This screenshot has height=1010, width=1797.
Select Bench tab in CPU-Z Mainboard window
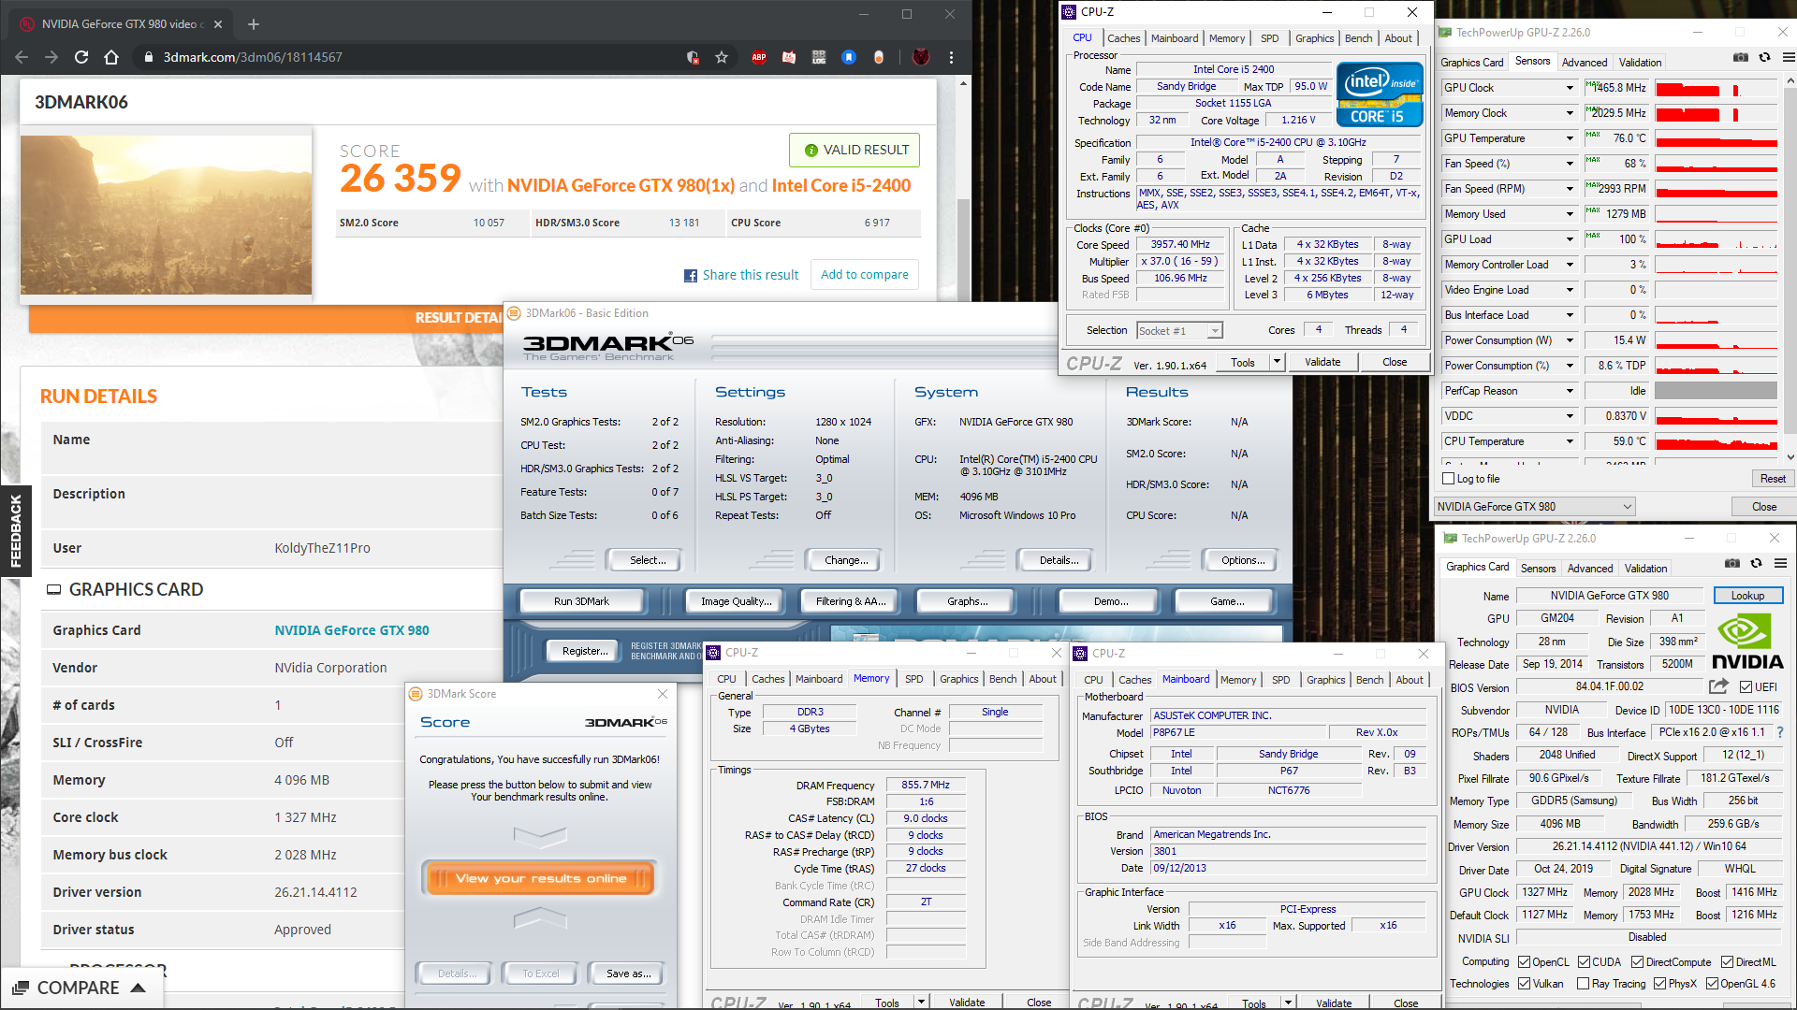coord(1369,680)
